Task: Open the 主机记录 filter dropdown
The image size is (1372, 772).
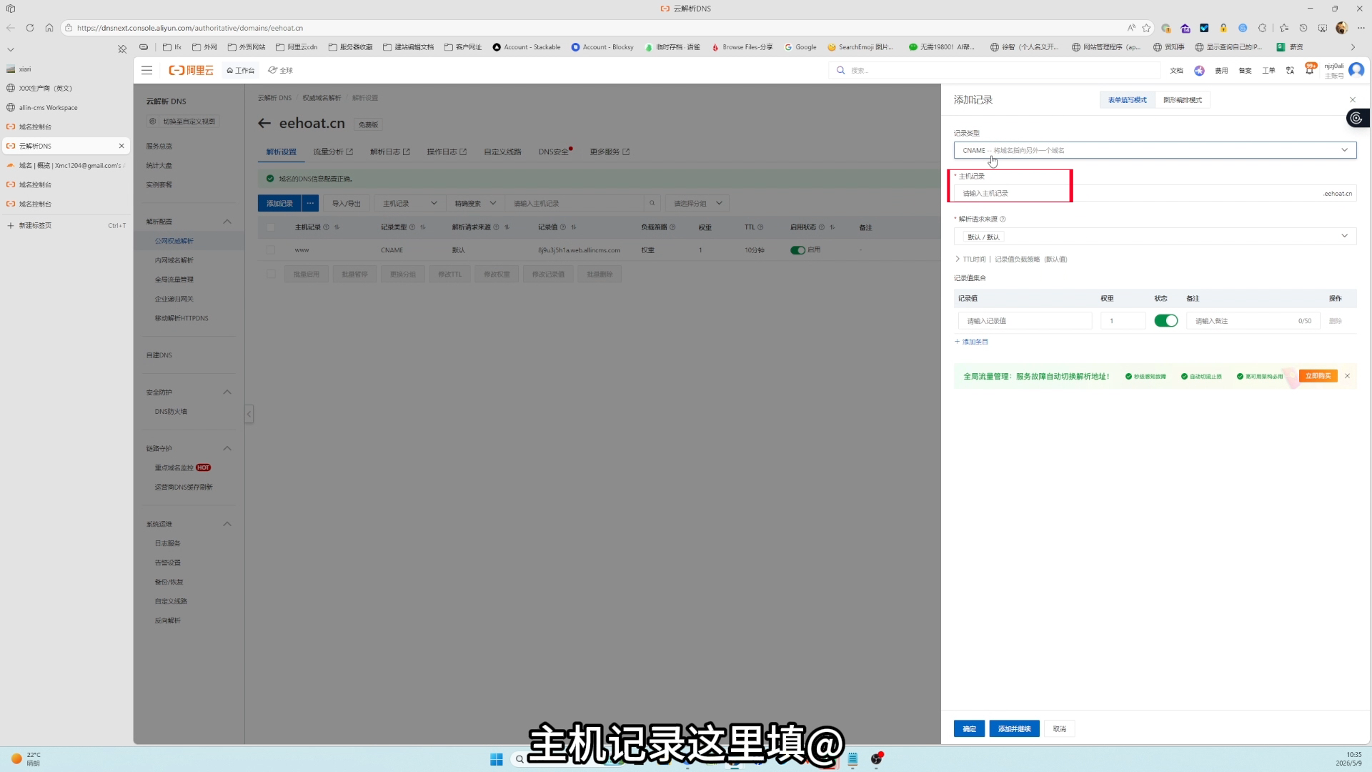Action: [409, 203]
